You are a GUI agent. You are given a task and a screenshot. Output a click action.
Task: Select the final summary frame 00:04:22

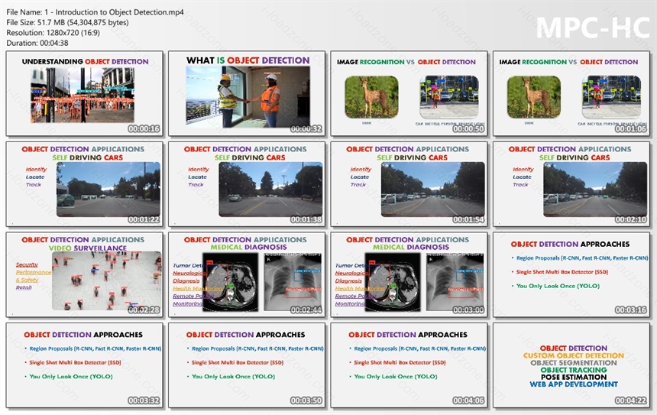(571, 365)
